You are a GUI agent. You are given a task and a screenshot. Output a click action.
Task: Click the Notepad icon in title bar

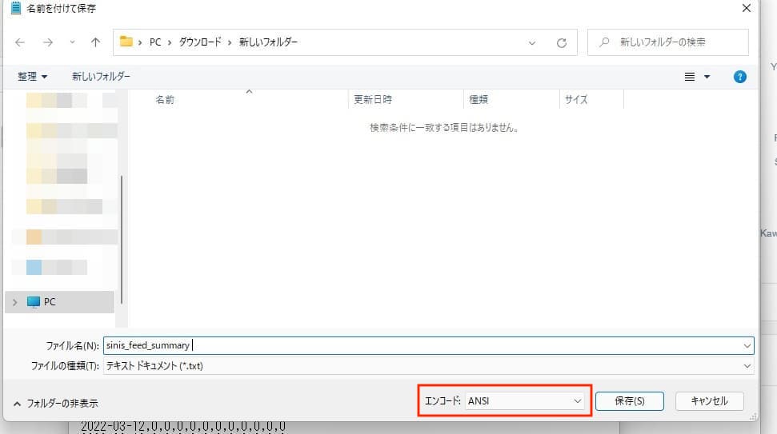16,8
